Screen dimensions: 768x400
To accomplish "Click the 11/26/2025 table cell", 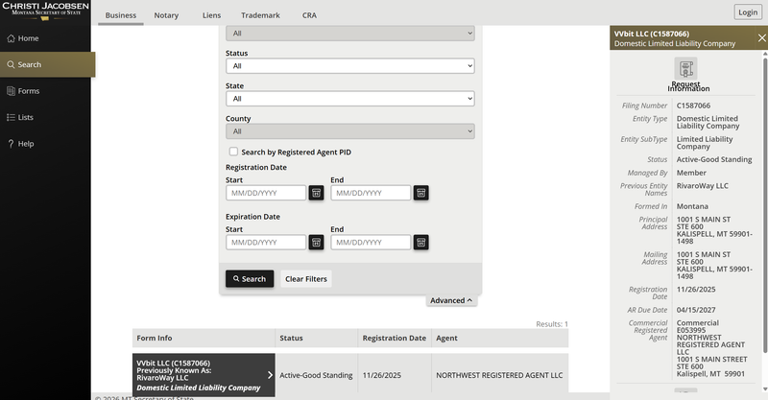I will tap(395, 375).
